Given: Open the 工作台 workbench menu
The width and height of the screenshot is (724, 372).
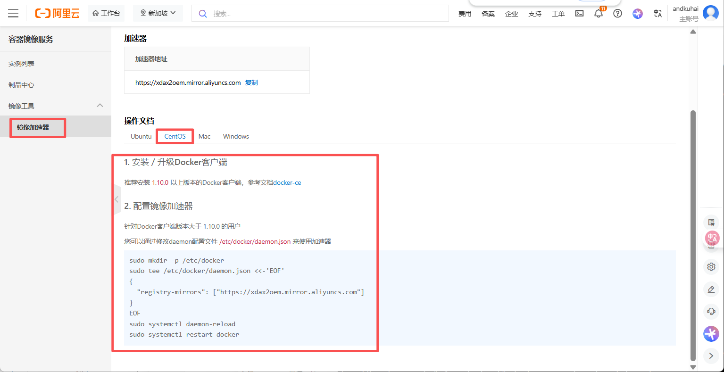Looking at the screenshot, I should [x=106, y=13].
